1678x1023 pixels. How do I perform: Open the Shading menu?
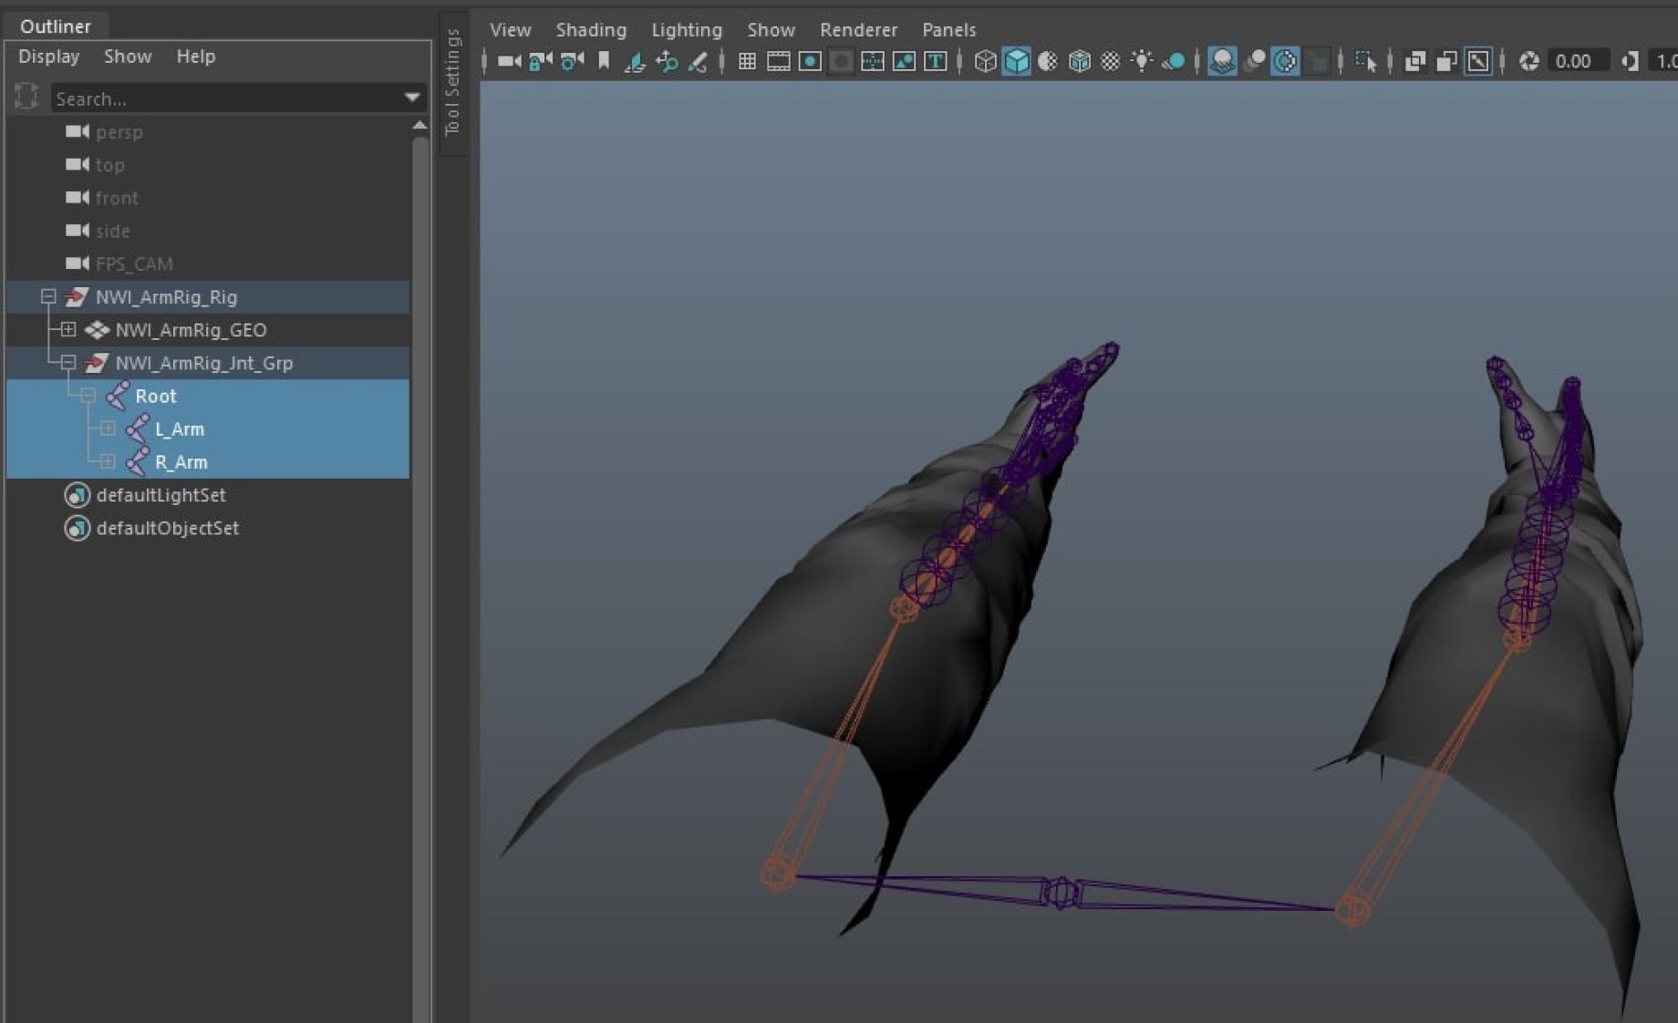[x=591, y=30]
